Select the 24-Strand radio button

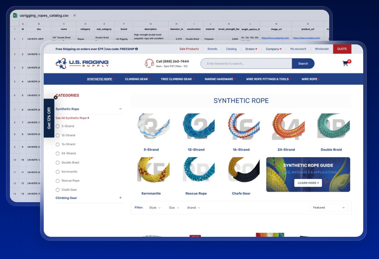pos(58,154)
